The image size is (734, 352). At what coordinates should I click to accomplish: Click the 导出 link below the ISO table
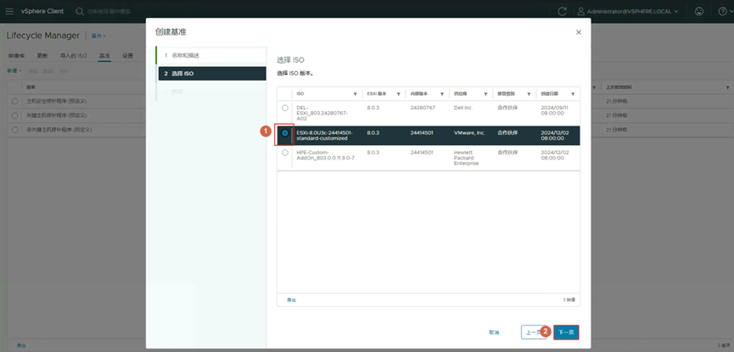tap(292, 299)
